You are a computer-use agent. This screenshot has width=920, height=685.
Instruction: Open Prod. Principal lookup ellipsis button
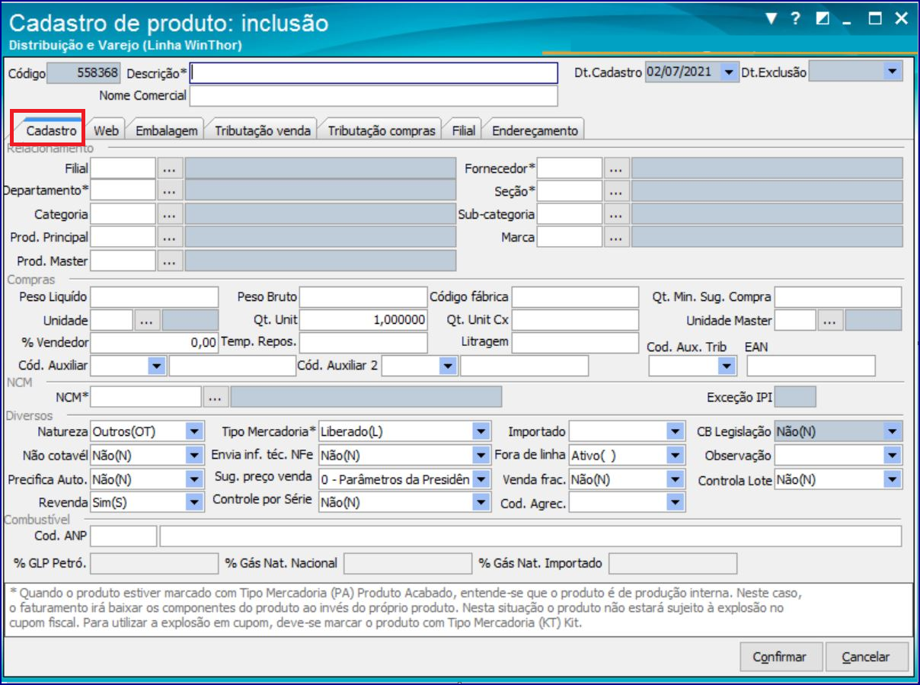[x=170, y=238]
